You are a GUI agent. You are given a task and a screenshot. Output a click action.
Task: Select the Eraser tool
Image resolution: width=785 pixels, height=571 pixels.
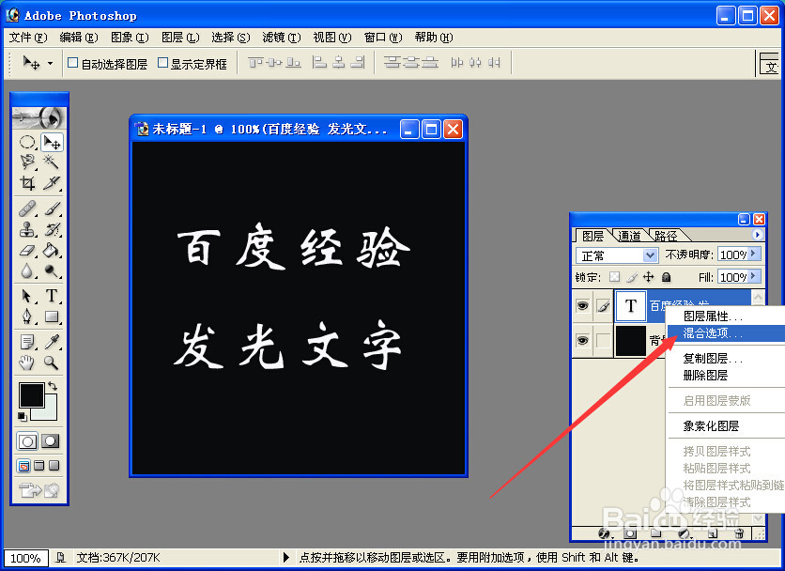click(x=25, y=252)
